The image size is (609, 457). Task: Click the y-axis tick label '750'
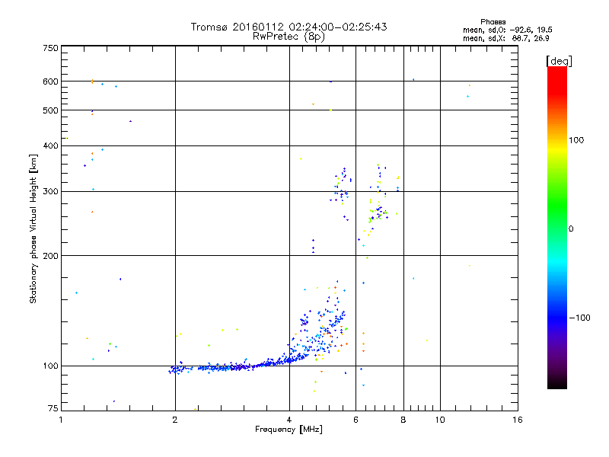(x=51, y=48)
